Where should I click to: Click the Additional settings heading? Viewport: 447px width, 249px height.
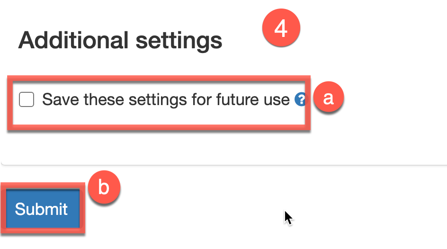coord(120,41)
